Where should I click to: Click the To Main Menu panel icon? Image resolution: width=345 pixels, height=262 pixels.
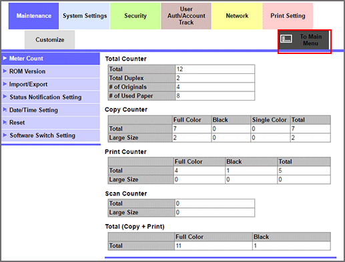point(286,39)
